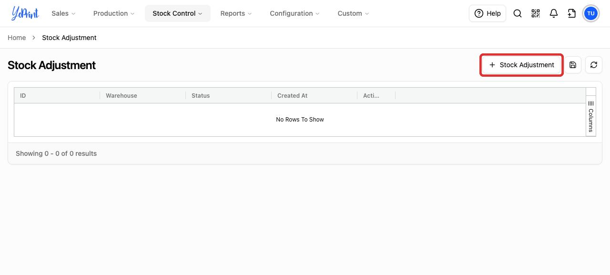Show notifications via the bell icon
Image resolution: width=610 pixels, height=275 pixels.
click(x=553, y=13)
